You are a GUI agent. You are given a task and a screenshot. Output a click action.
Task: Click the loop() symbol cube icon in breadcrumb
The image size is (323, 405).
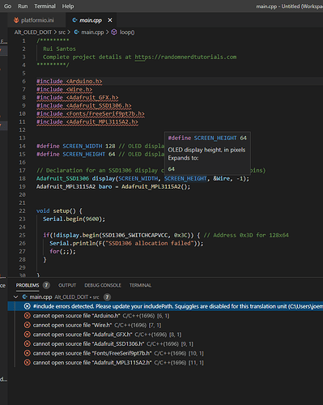pyautogui.click(x=114, y=32)
